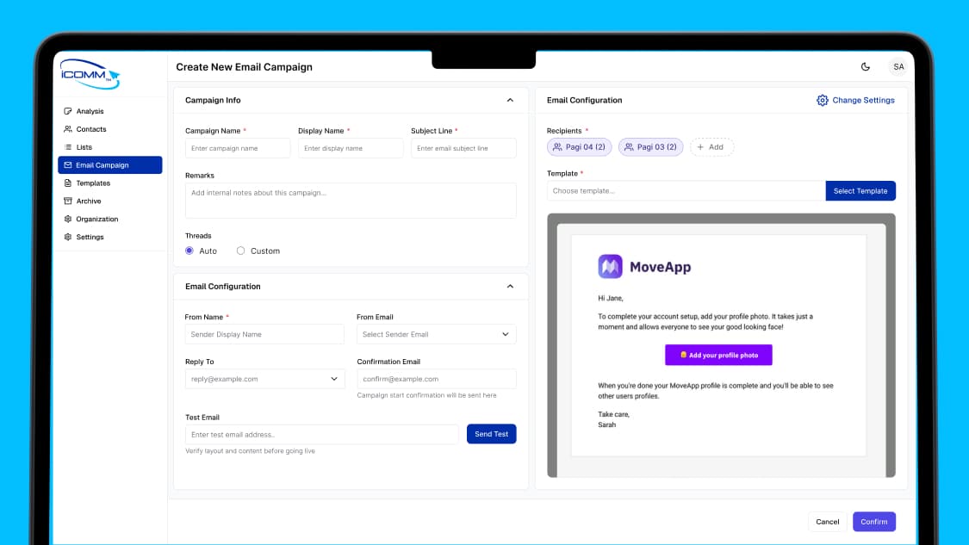This screenshot has height=545, width=969.
Task: Select the Pagi 03 (2) recipient chip
Action: tap(651, 147)
